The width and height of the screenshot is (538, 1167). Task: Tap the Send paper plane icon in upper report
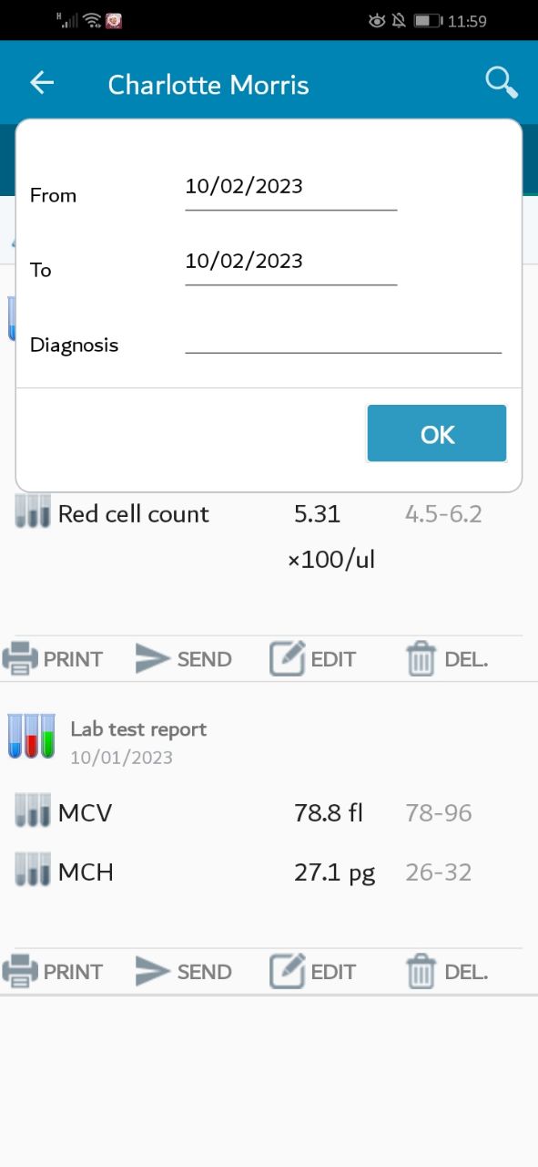(153, 658)
